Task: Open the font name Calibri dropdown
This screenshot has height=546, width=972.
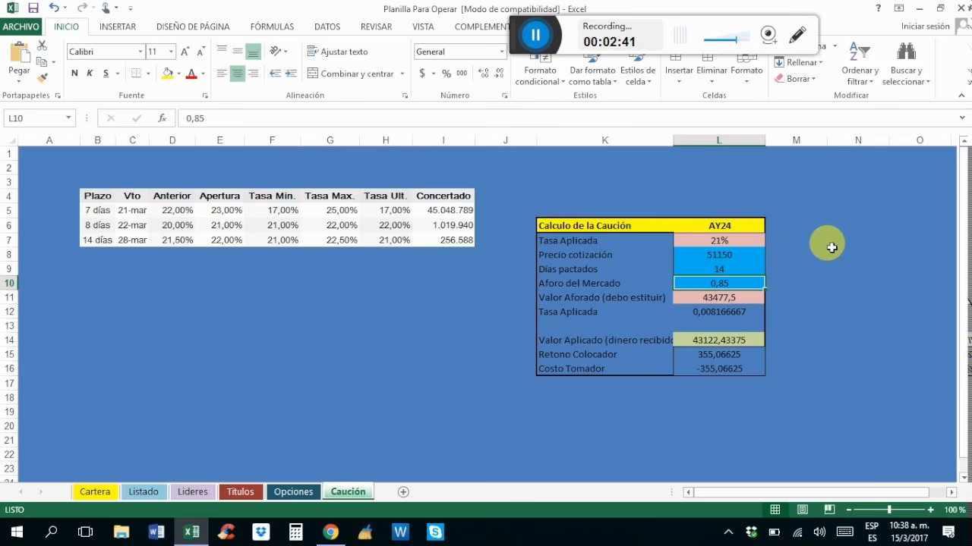Action: click(x=140, y=52)
